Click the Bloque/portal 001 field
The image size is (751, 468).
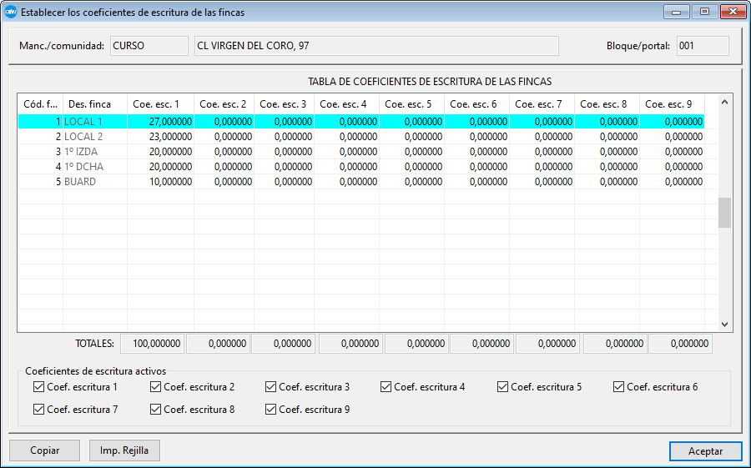[702, 46]
